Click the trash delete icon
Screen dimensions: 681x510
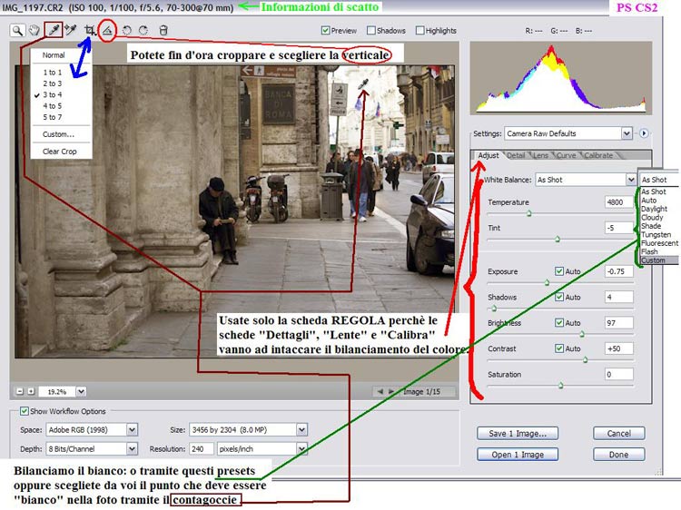(x=163, y=30)
